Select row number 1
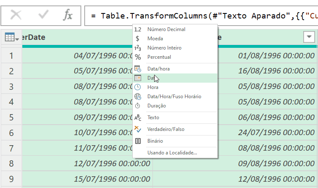Screen dimensions: 318x188 (11, 56)
